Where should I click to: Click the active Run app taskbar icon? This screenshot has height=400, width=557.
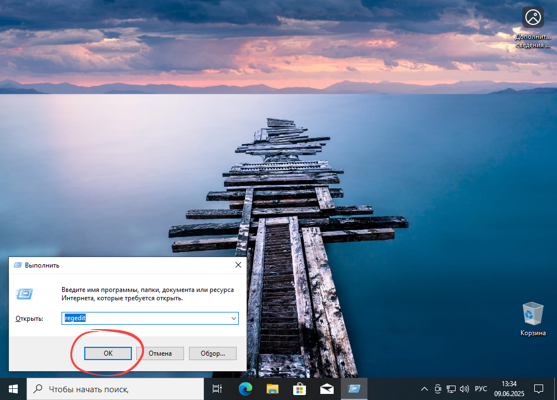click(x=353, y=388)
